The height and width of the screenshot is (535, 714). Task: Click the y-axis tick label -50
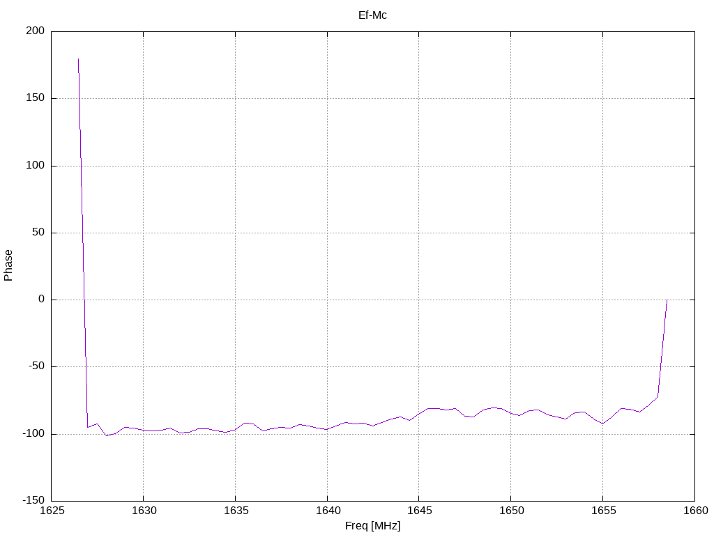tap(36, 366)
